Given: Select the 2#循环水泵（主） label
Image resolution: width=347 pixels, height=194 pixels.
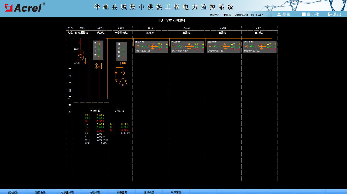Looking at the screenshot, I should point(180,51).
